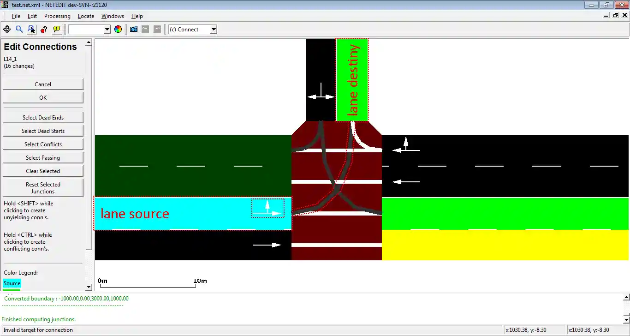Click the recenter view icon

[x=7, y=30]
